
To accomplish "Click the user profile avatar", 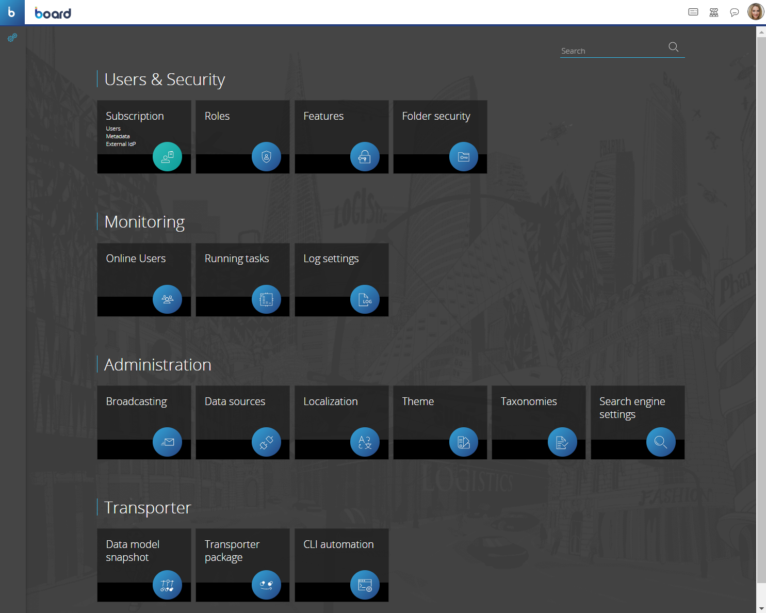I will click(756, 12).
